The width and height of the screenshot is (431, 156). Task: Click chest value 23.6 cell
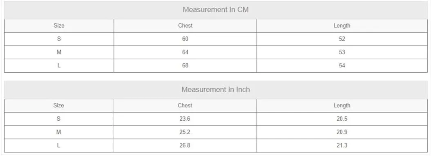pyautogui.click(x=185, y=119)
